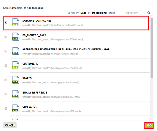Select the CRM EXPORT dataset name
This screenshot has height=131, width=157.
click(30, 107)
